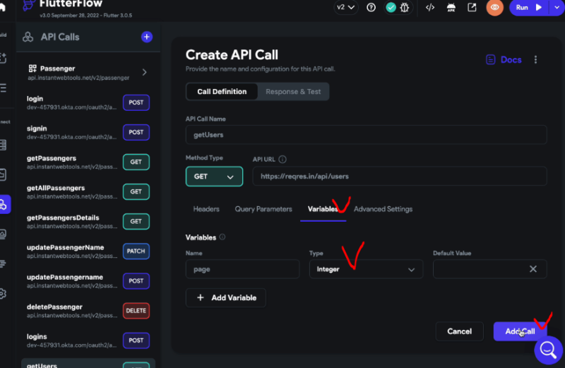
Task: Open the three-dot more options menu
Action: click(x=535, y=59)
